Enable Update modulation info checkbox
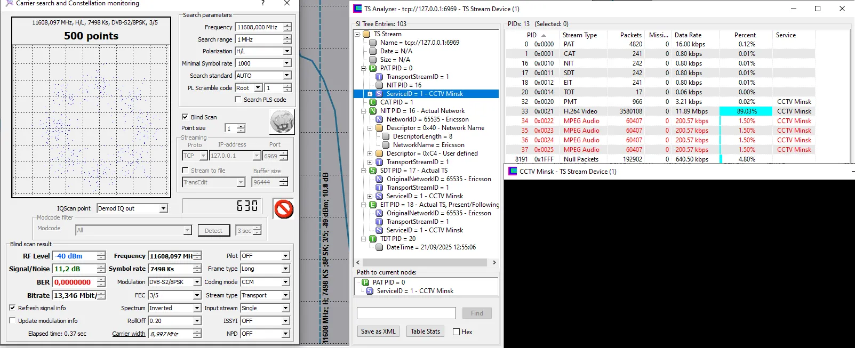Viewport: 855px width, 348px height. coord(12,321)
